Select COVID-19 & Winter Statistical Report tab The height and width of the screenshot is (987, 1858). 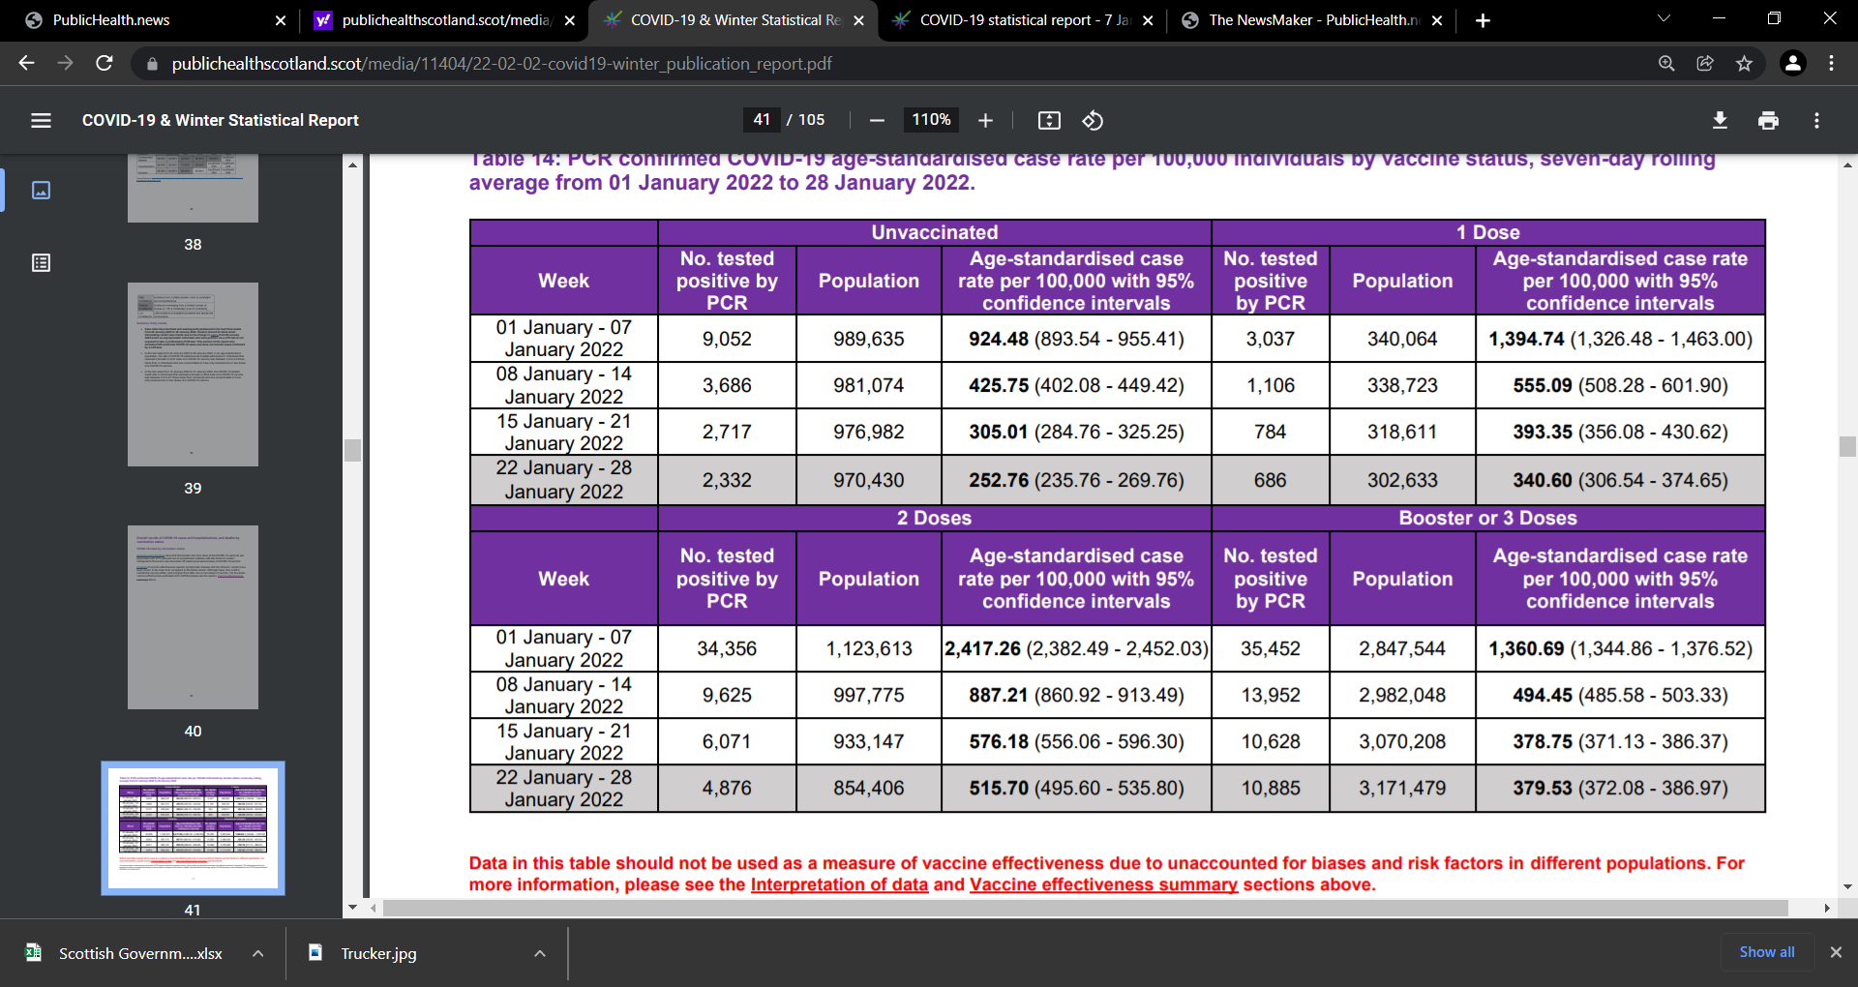[733, 20]
